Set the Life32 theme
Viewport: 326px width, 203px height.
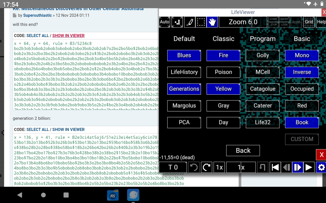point(263,122)
